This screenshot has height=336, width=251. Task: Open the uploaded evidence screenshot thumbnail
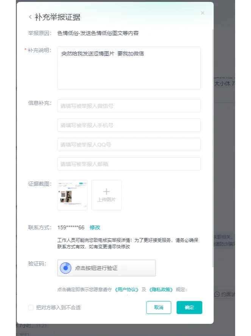click(x=72, y=195)
